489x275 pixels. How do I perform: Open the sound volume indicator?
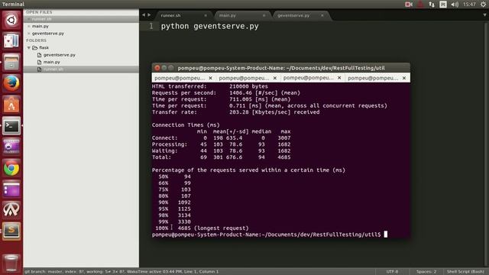click(455, 4)
